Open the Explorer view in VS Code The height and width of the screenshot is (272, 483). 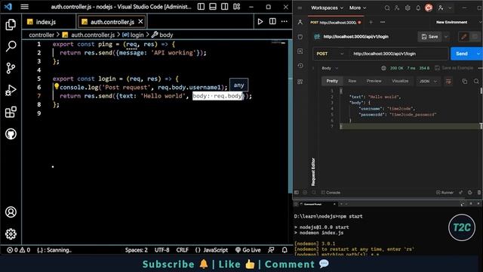click(11, 24)
